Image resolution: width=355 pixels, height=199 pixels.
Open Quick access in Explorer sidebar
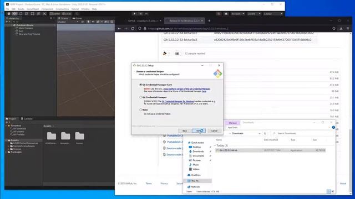click(196, 143)
